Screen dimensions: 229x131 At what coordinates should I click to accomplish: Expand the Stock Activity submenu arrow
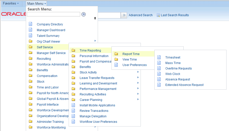(138, 72)
